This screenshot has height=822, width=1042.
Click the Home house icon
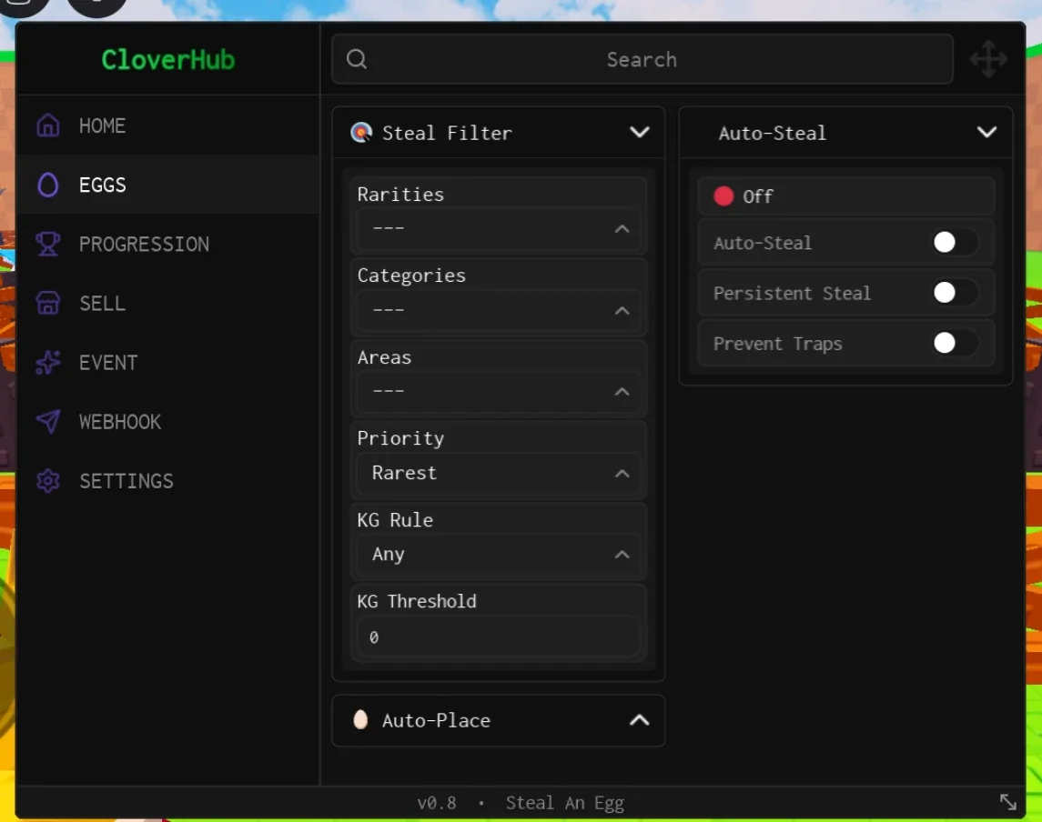pyautogui.click(x=48, y=125)
